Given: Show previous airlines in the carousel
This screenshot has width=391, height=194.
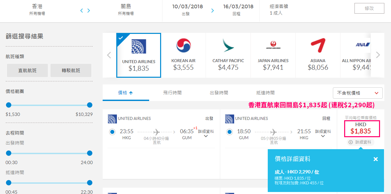Looking at the screenshot, I should point(109,55).
